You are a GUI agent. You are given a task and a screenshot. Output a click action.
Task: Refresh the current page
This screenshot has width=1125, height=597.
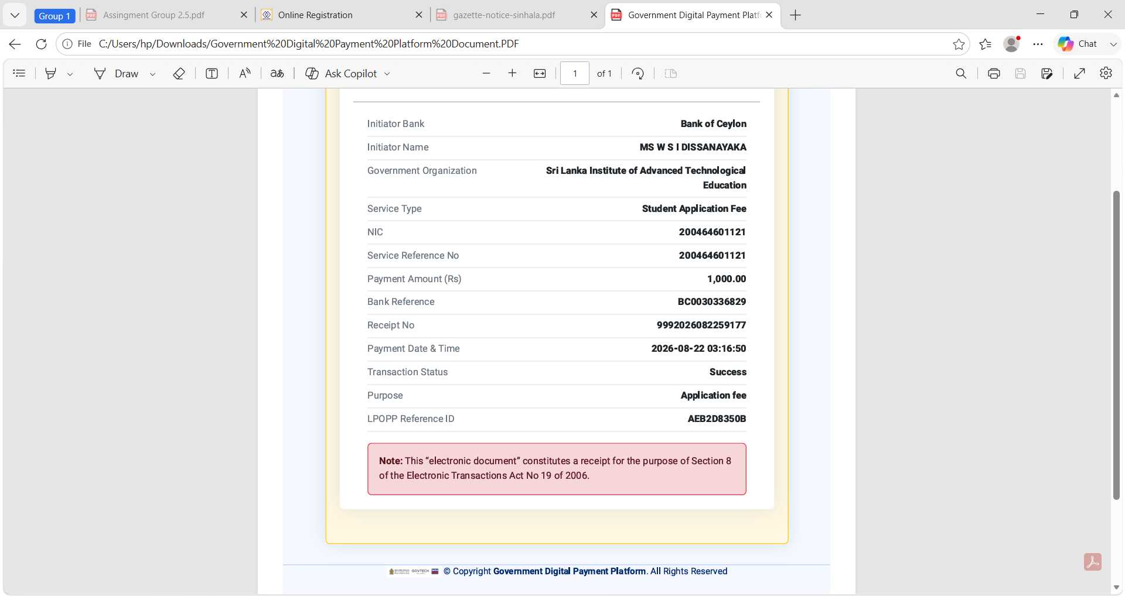click(x=41, y=44)
